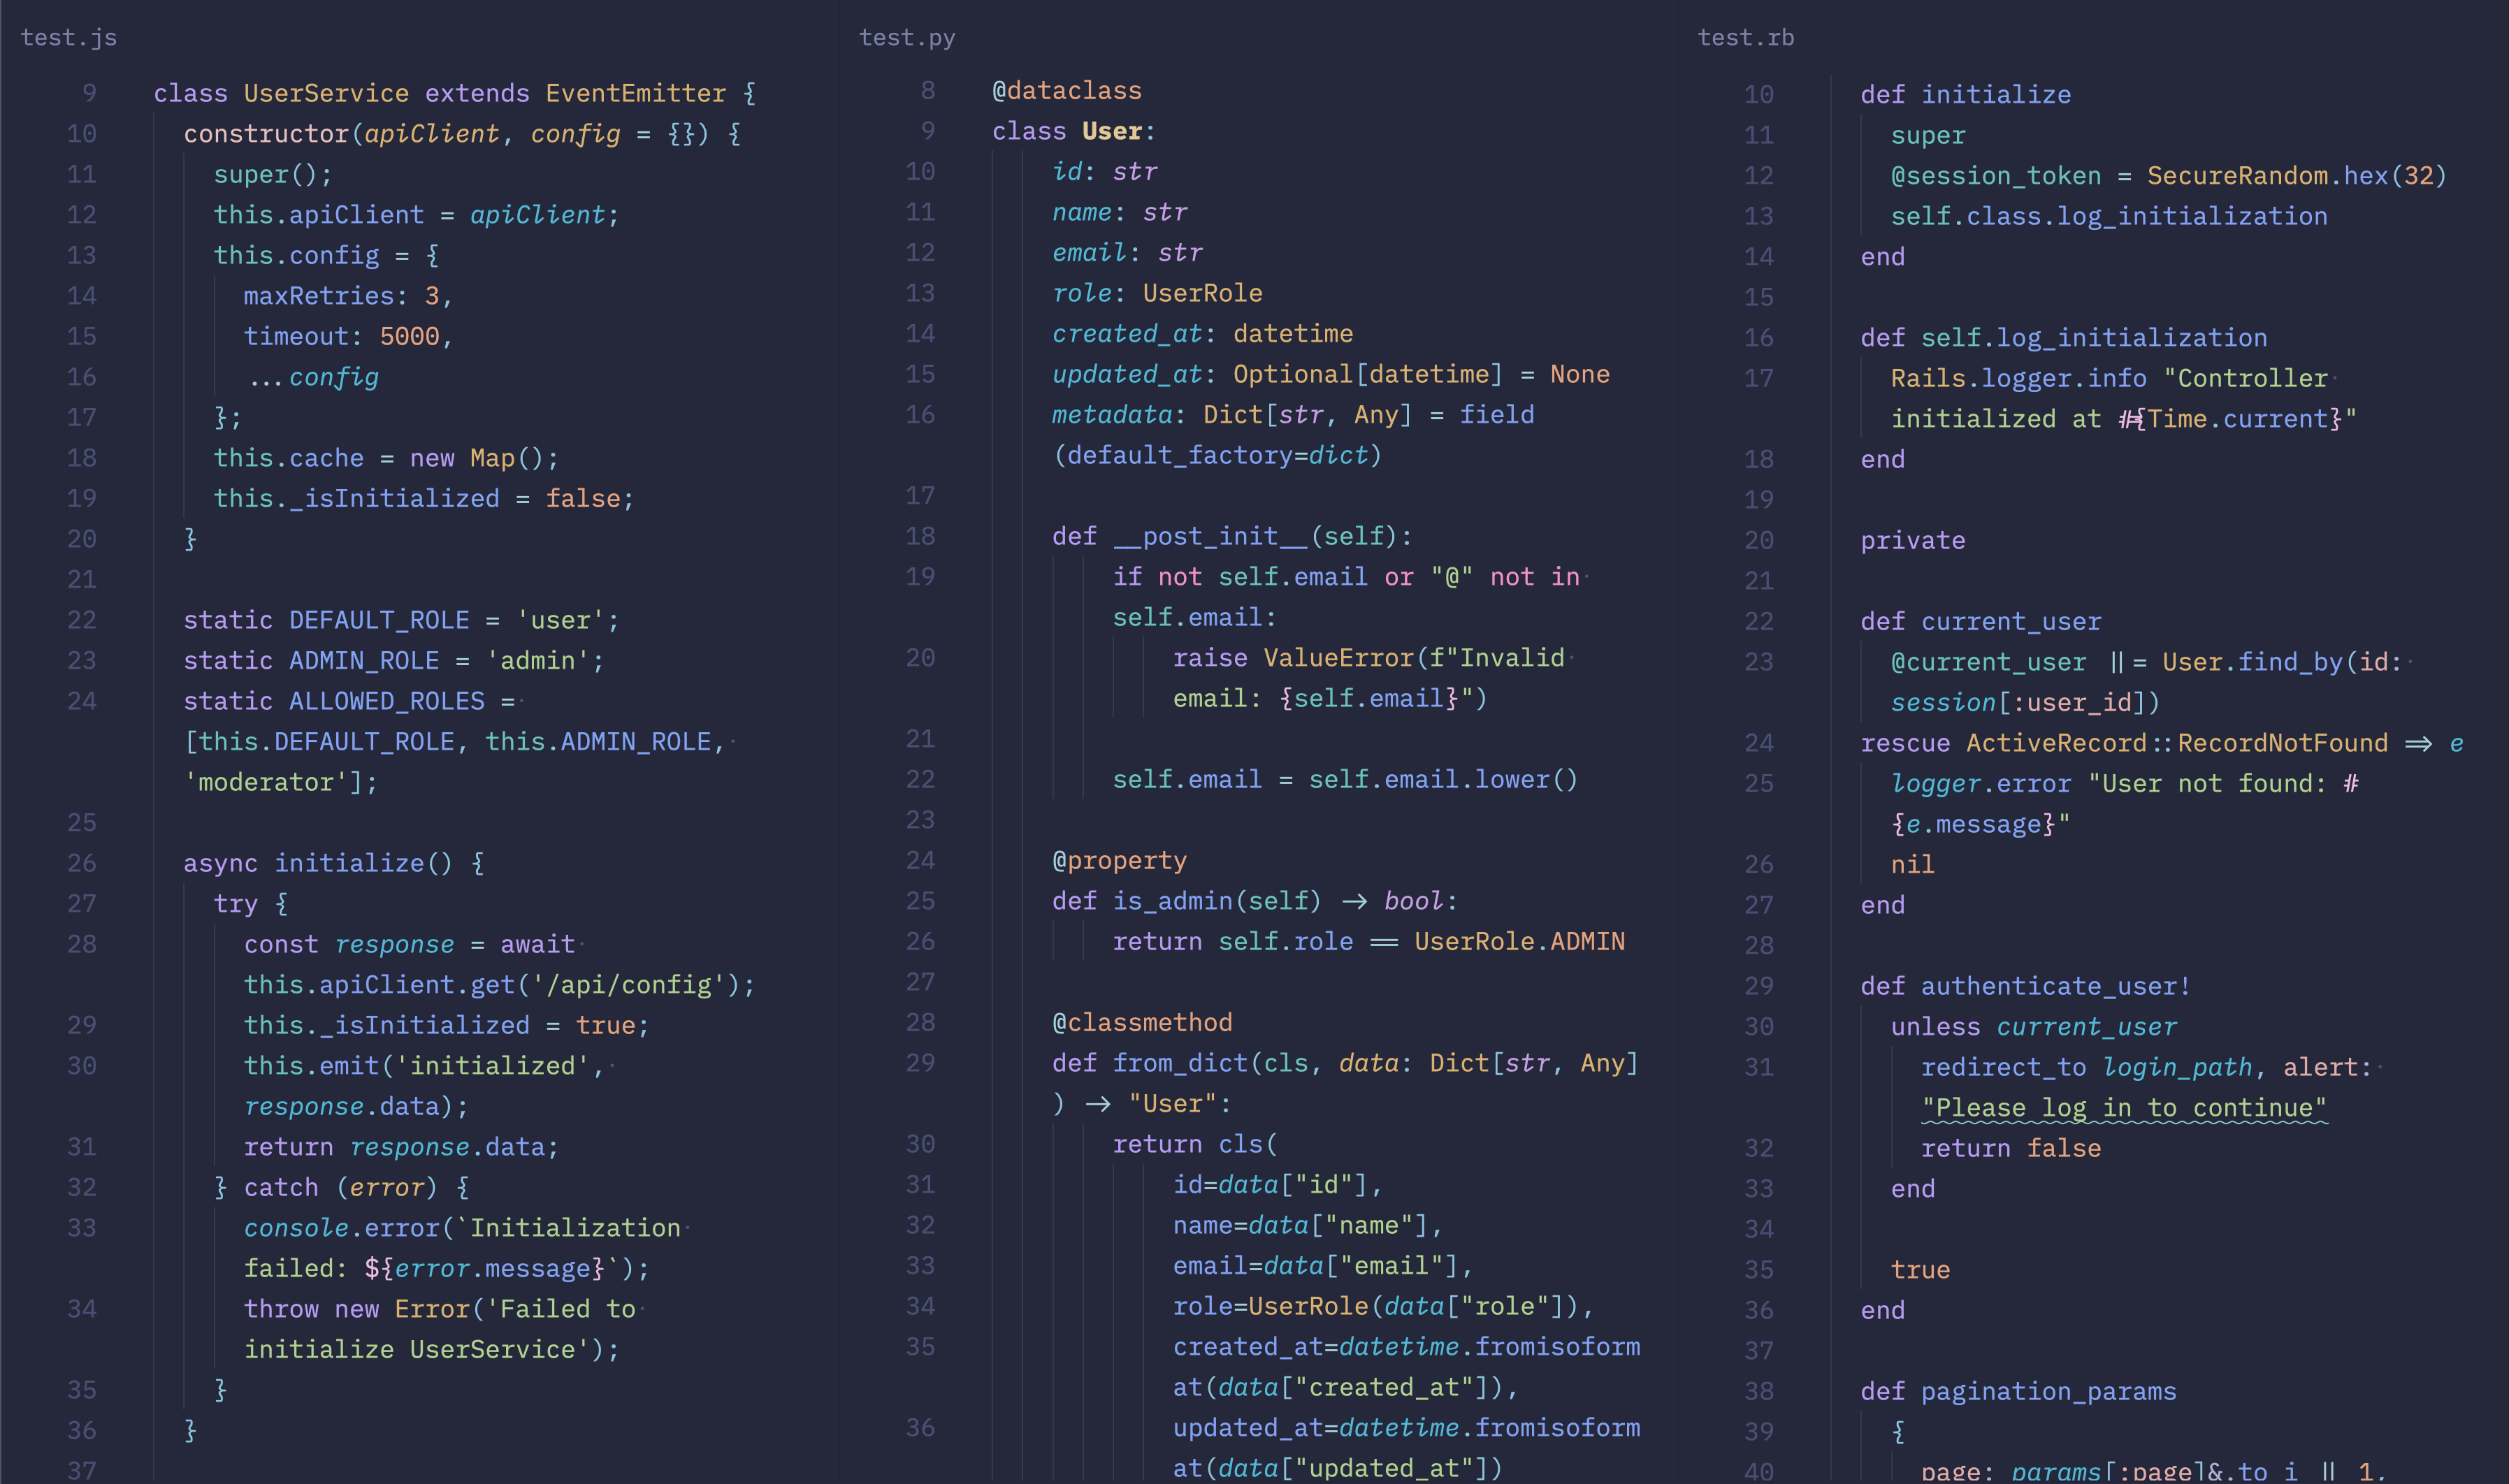Click 'def __post_init__(self):' in test.py

[x=1232, y=536]
